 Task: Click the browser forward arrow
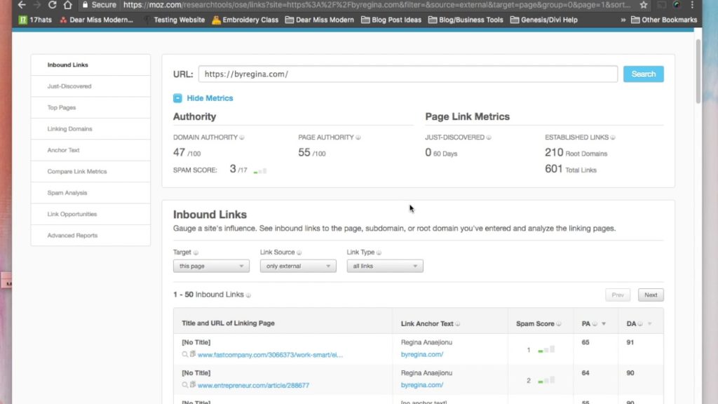pos(37,5)
